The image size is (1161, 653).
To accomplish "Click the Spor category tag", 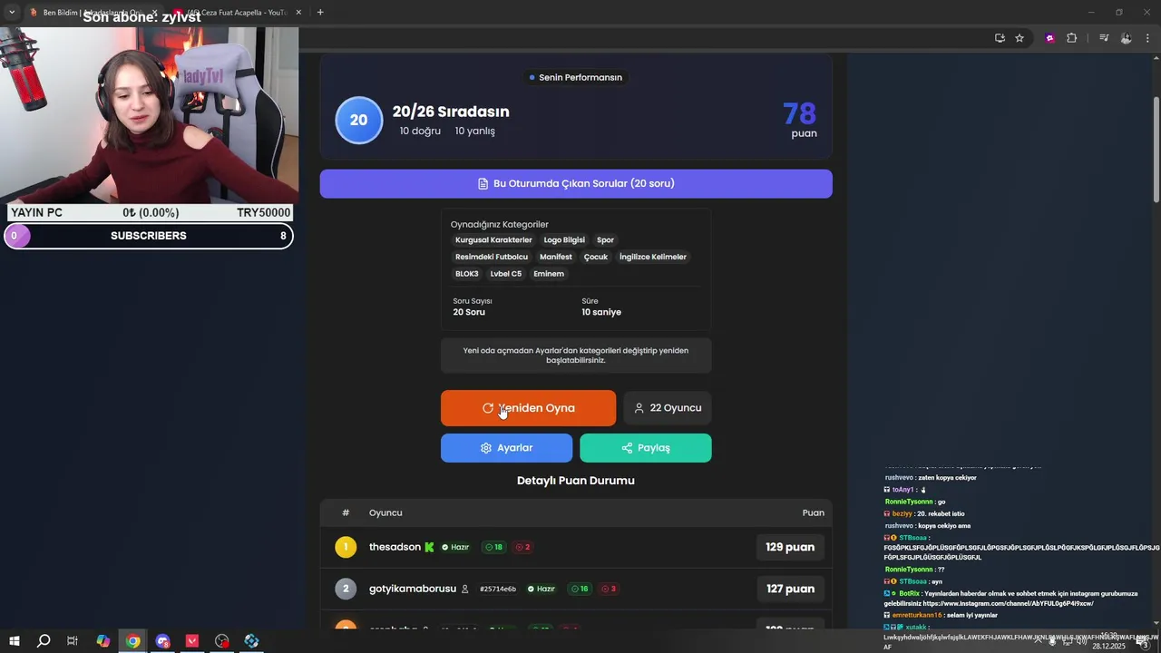I will (x=605, y=240).
